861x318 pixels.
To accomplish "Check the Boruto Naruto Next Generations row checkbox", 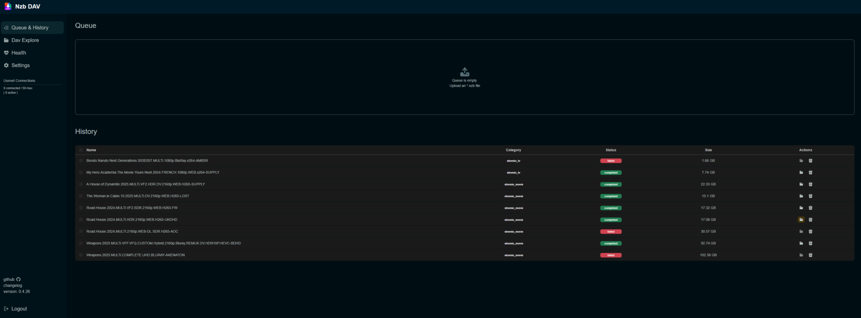I will (81, 161).
